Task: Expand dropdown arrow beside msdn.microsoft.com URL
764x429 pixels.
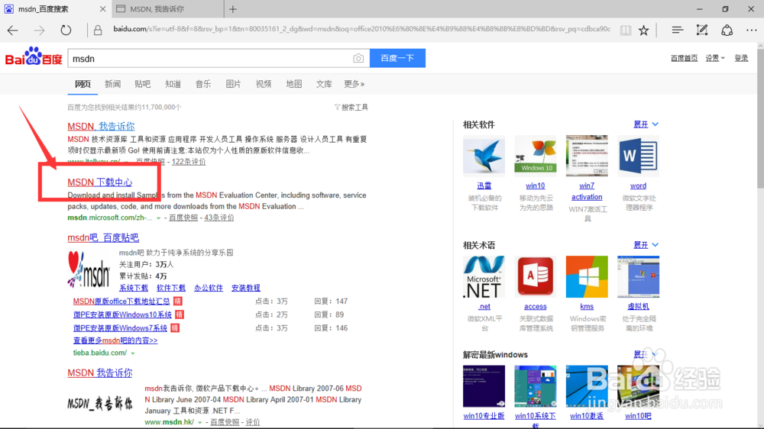Action: click(158, 218)
